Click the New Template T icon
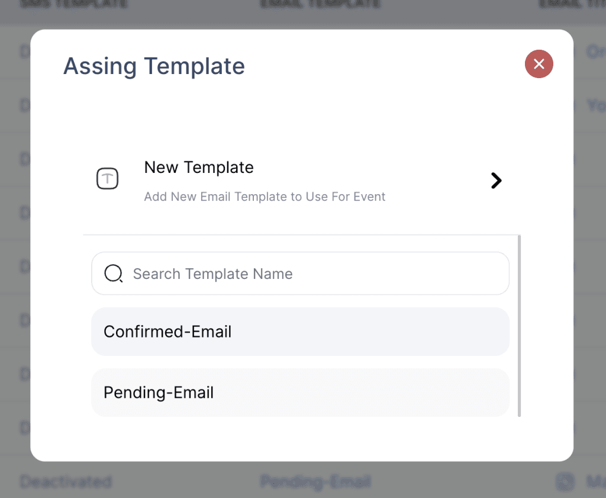Image resolution: width=606 pixels, height=498 pixels. tap(107, 179)
